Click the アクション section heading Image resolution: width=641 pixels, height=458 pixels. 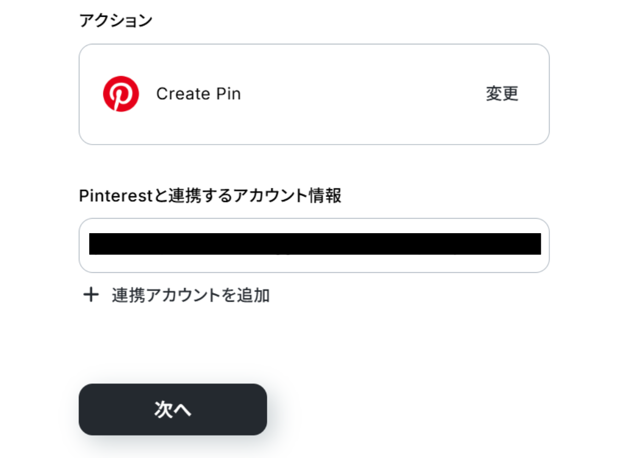tap(115, 20)
